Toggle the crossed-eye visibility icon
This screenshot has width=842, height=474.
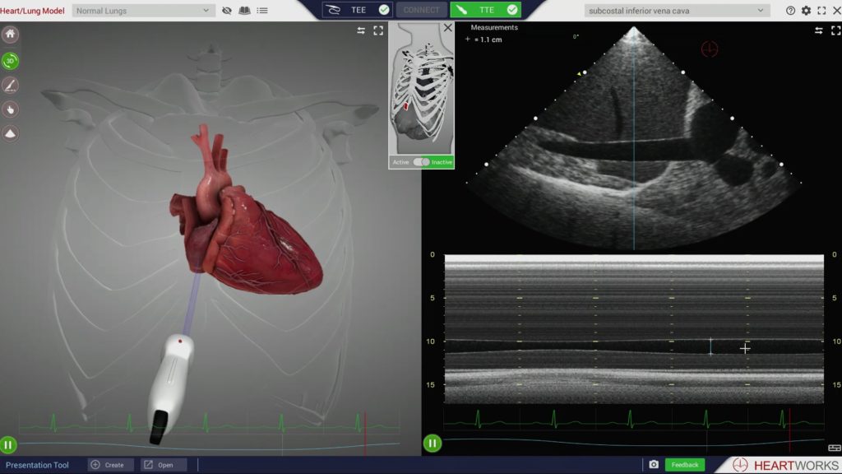[227, 11]
